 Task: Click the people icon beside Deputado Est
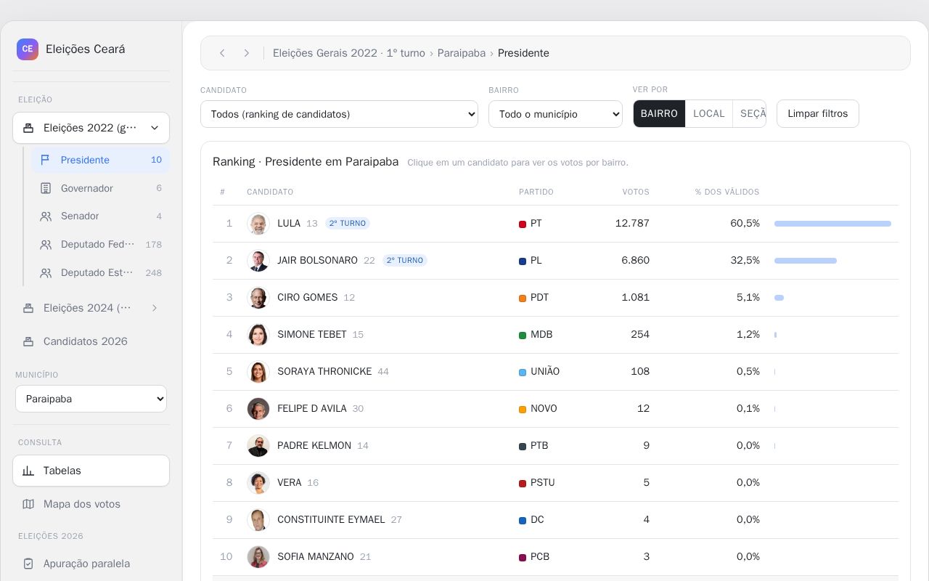46,273
